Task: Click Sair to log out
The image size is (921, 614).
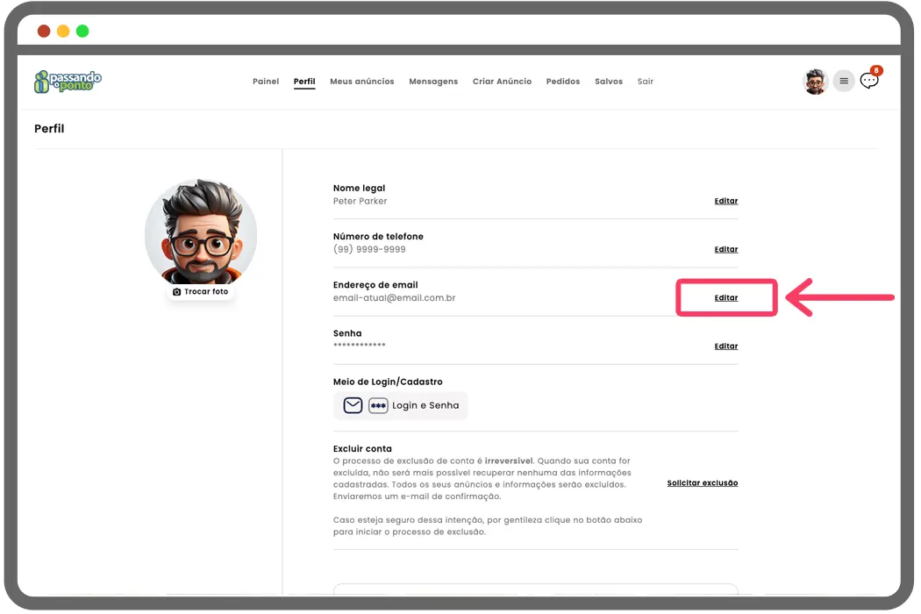Action: [x=646, y=82]
